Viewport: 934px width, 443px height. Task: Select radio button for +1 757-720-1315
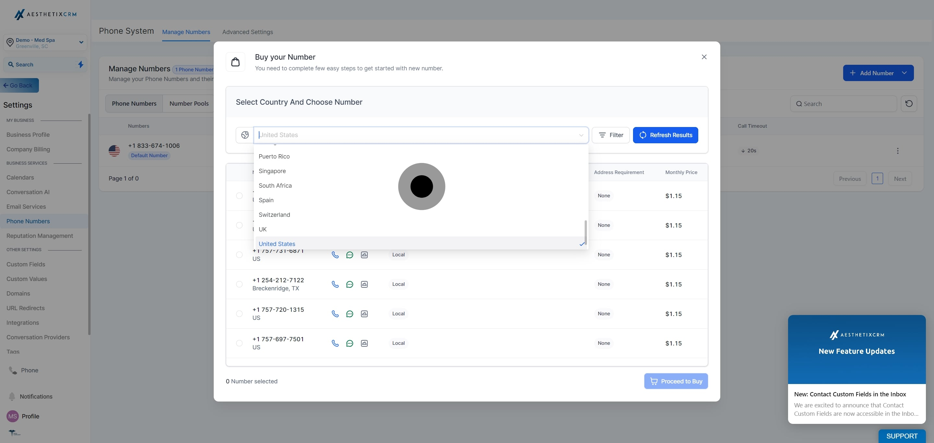239,314
